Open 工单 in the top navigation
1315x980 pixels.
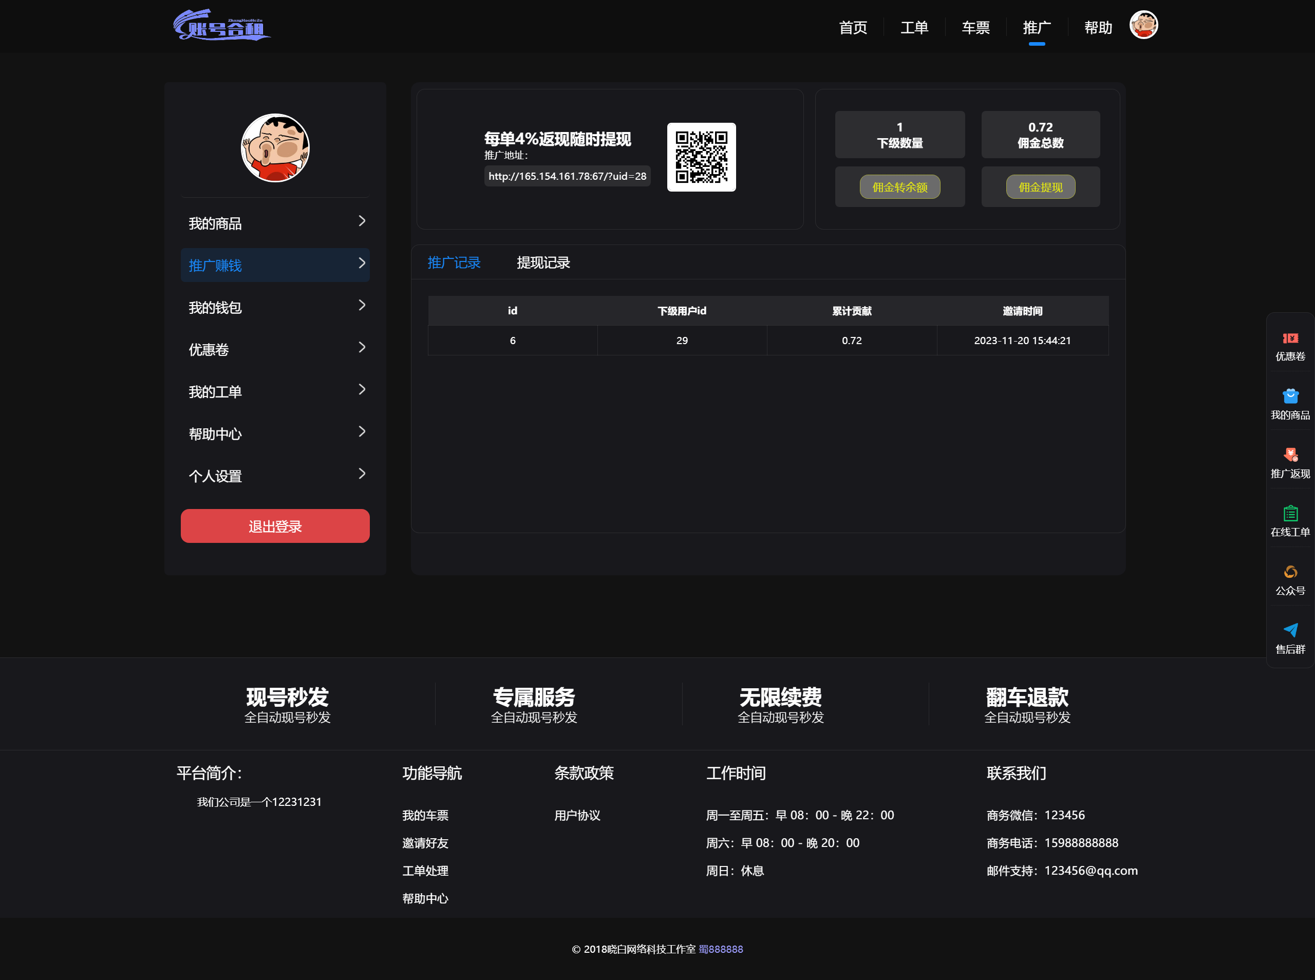click(914, 27)
